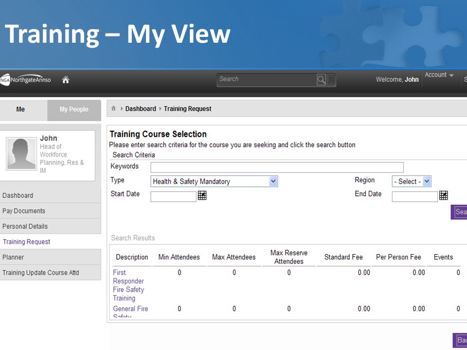
Task: Focus the top bar Search field
Action: [x=267, y=79]
